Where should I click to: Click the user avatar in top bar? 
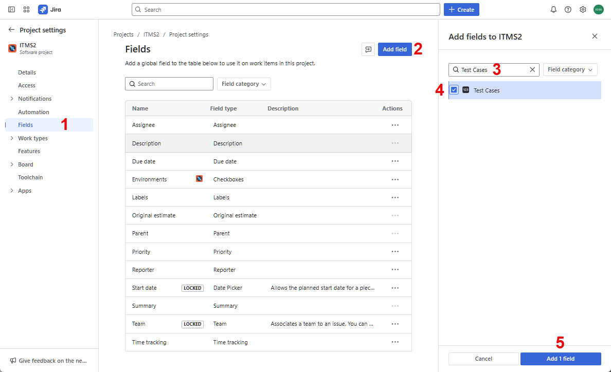598,9
